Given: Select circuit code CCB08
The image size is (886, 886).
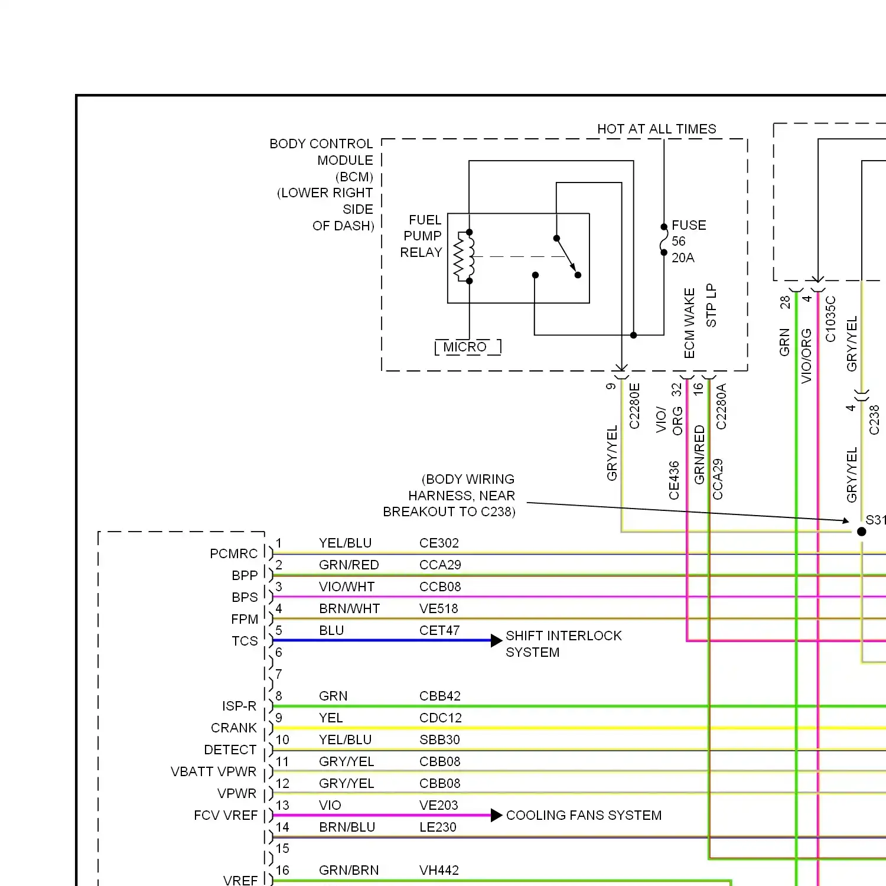Looking at the screenshot, I should click(440, 587).
